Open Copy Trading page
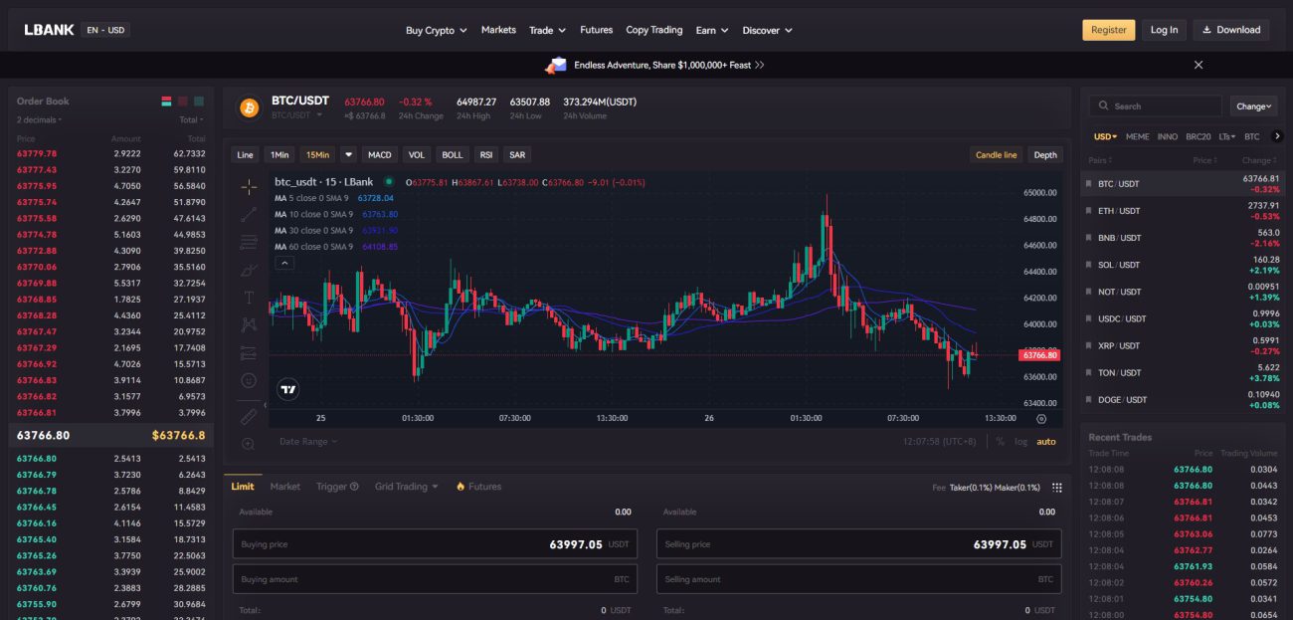Viewport: 1293px width, 620px height. 654,30
